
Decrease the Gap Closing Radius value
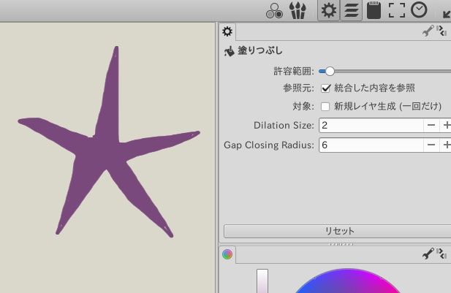431,145
